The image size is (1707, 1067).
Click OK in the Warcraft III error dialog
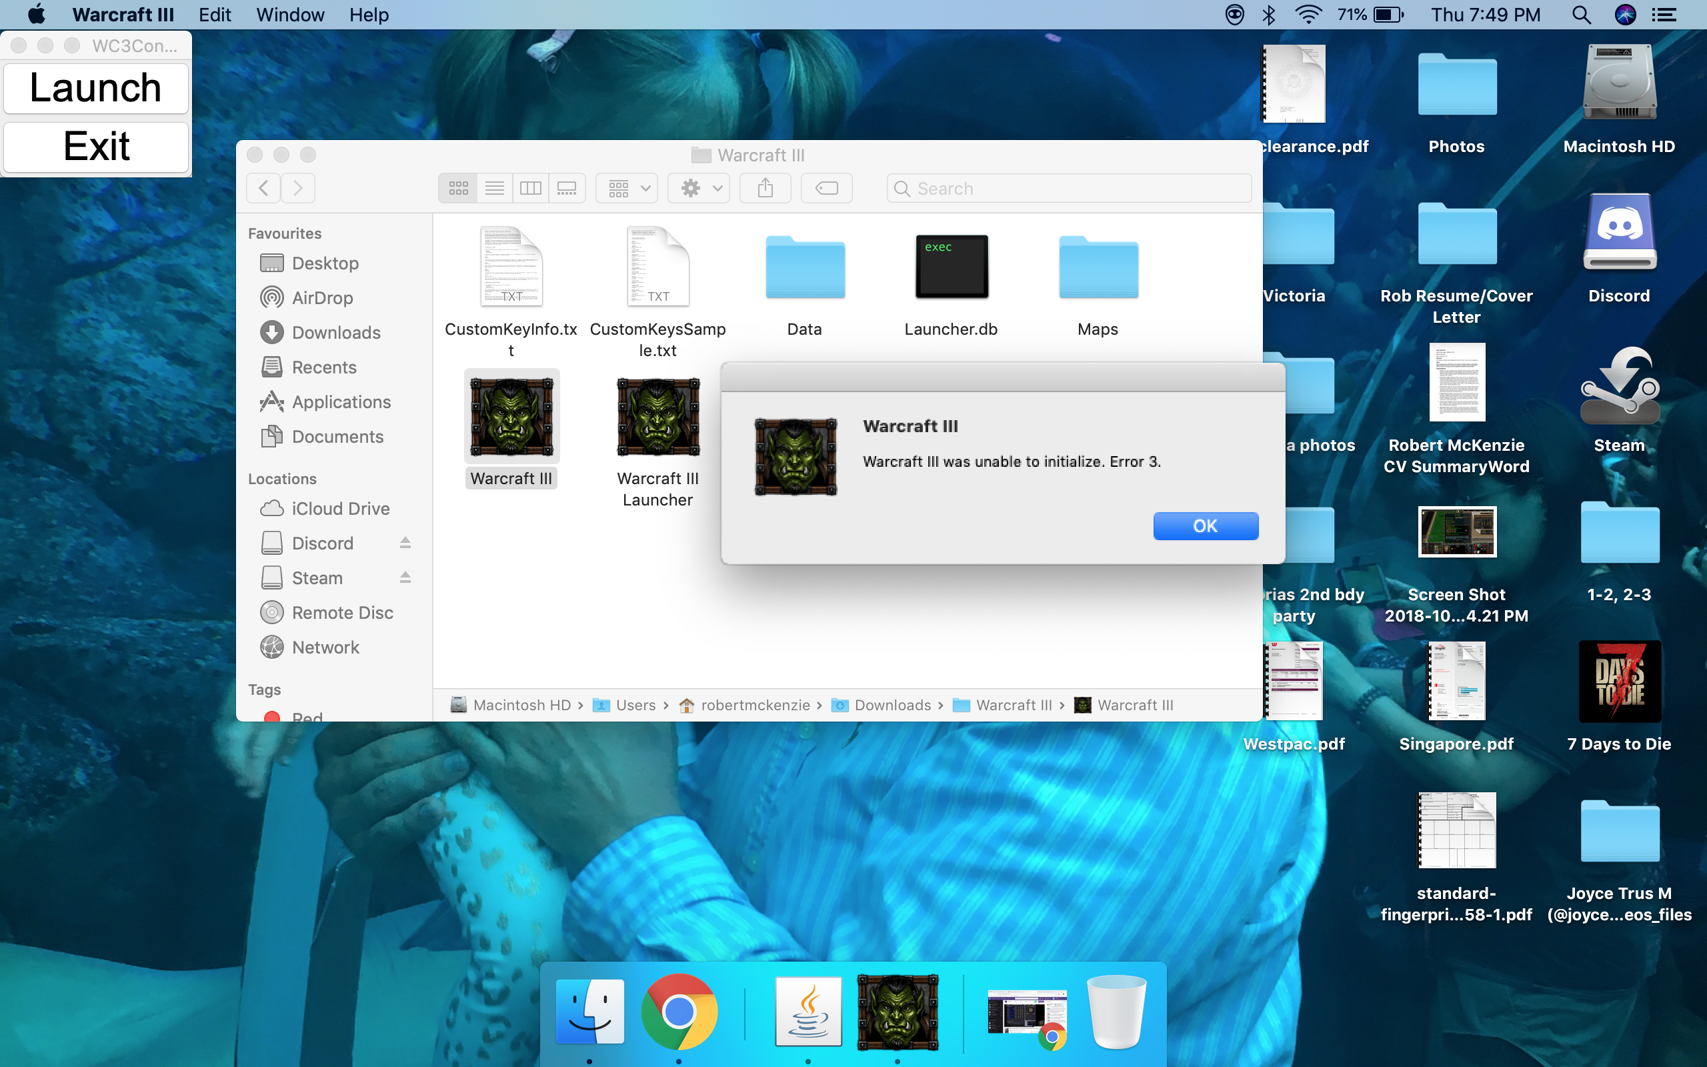point(1205,525)
